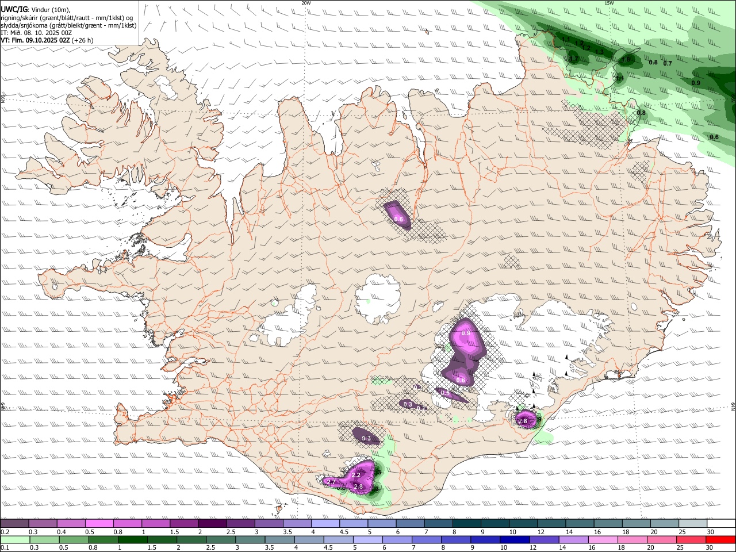The width and height of the screenshot is (736, 552).
Task: Click '0.2' on the snow legend
Action: click(4, 532)
